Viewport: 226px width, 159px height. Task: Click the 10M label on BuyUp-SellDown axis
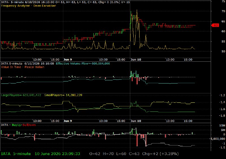(222, 126)
